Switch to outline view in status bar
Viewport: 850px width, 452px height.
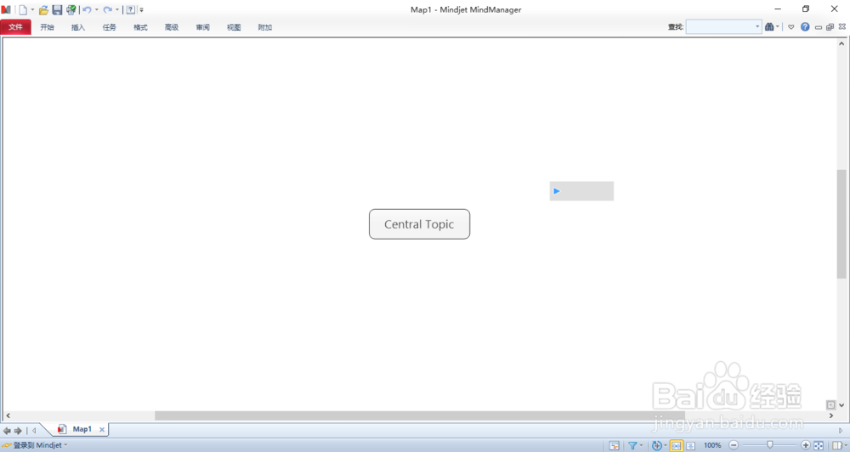(x=690, y=445)
